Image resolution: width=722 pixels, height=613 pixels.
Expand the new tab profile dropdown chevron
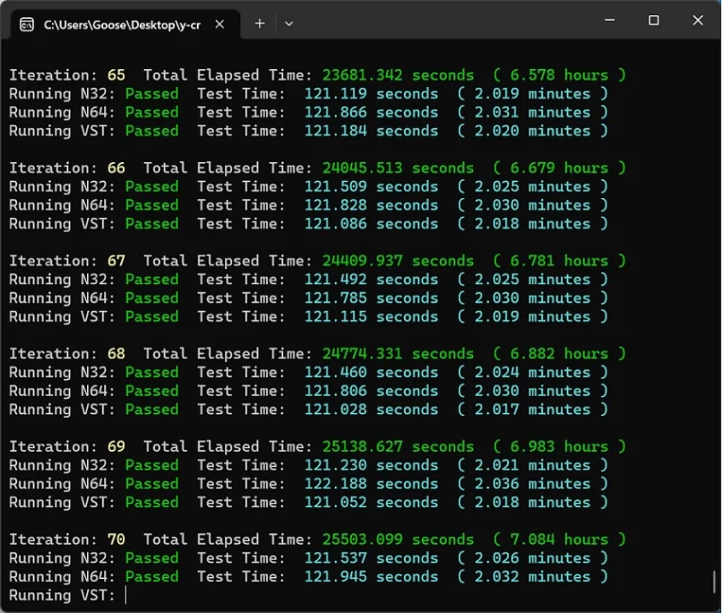tap(289, 24)
